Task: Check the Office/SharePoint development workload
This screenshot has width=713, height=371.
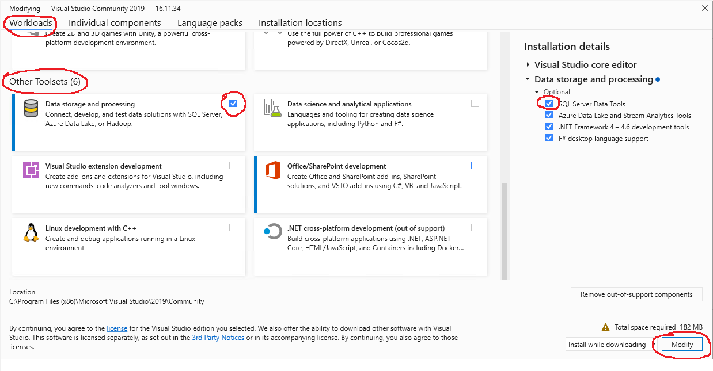Action: click(x=475, y=166)
